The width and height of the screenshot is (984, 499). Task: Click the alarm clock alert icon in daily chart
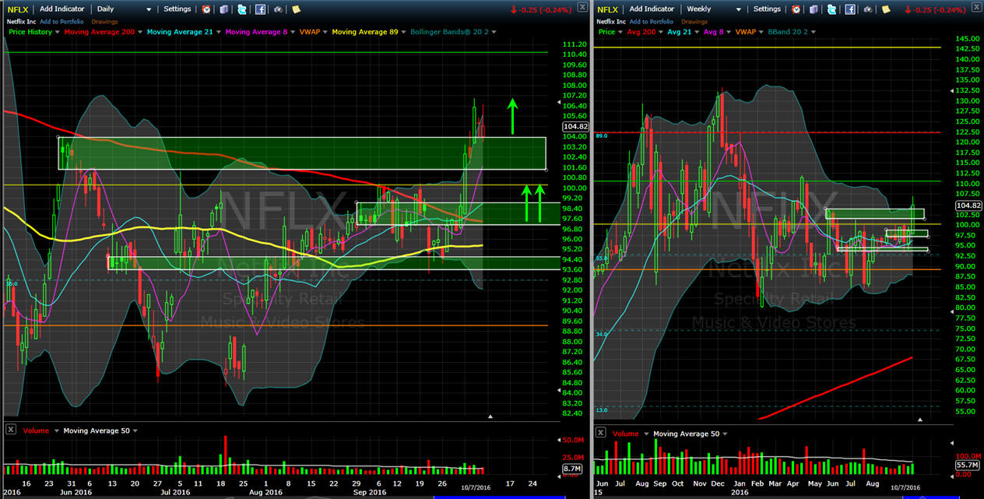click(206, 9)
